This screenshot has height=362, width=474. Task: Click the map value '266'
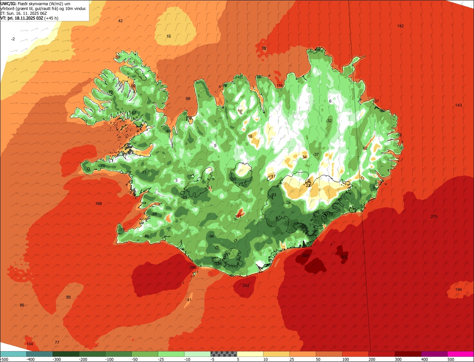tap(193, 267)
